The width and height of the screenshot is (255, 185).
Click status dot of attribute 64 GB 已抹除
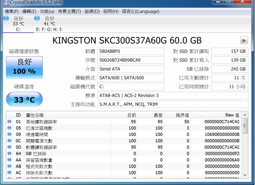coord(10,153)
